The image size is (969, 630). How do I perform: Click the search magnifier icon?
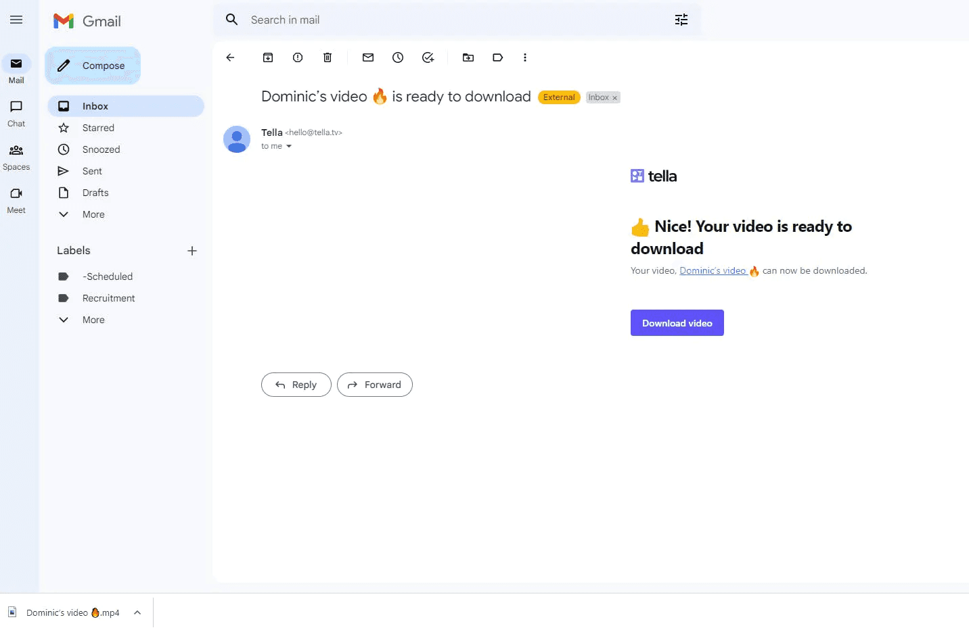[231, 20]
